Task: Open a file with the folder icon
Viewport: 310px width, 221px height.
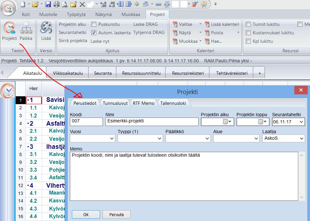Action: coord(35,4)
